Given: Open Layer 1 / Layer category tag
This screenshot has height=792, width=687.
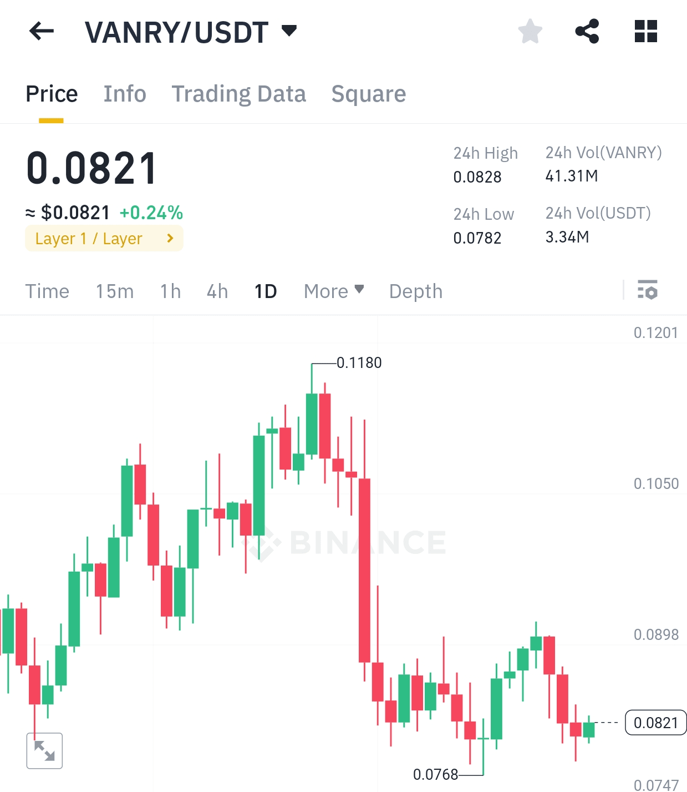Looking at the screenshot, I should [104, 239].
